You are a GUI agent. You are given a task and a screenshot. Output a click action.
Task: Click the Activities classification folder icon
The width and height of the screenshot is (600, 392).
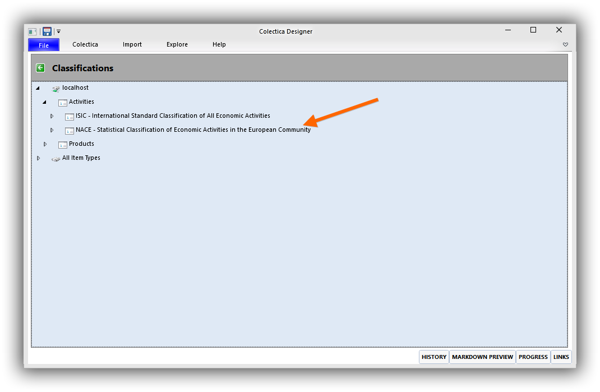[62, 103]
